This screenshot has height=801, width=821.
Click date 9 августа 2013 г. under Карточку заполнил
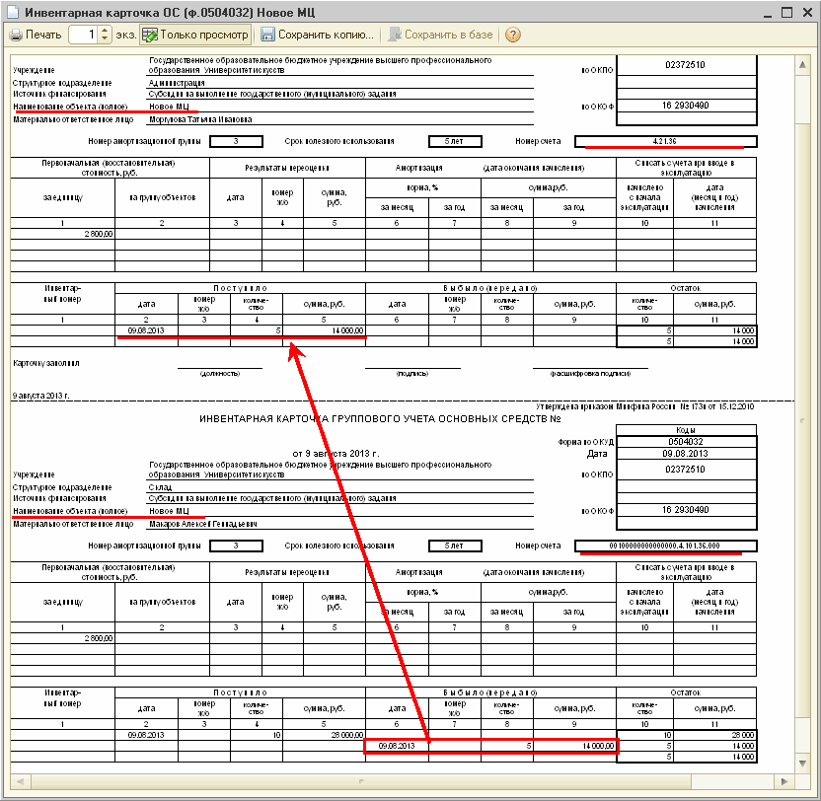[40, 396]
